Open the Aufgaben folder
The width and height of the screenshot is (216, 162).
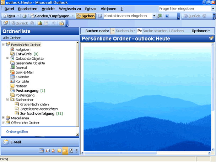[23, 49]
